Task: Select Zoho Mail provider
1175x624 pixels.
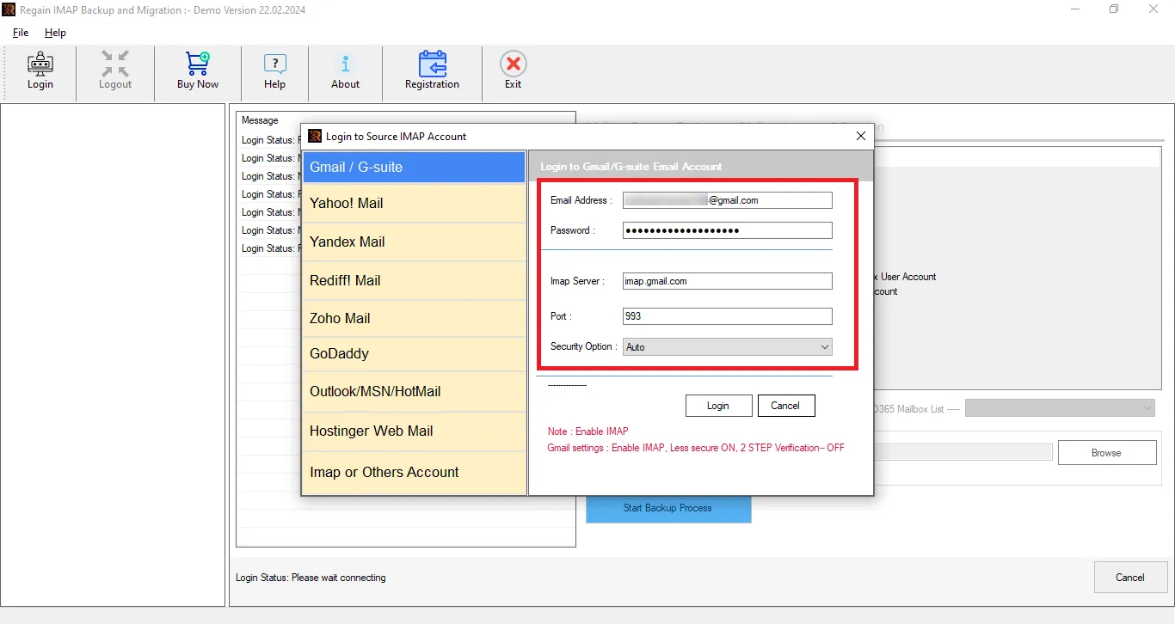Action: tap(414, 319)
